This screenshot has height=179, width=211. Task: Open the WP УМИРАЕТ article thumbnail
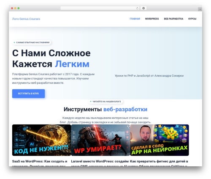point(100,140)
